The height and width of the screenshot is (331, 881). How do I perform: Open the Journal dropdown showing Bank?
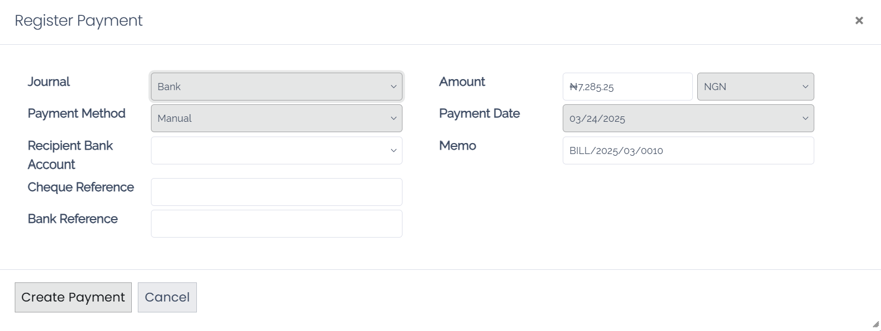click(276, 87)
